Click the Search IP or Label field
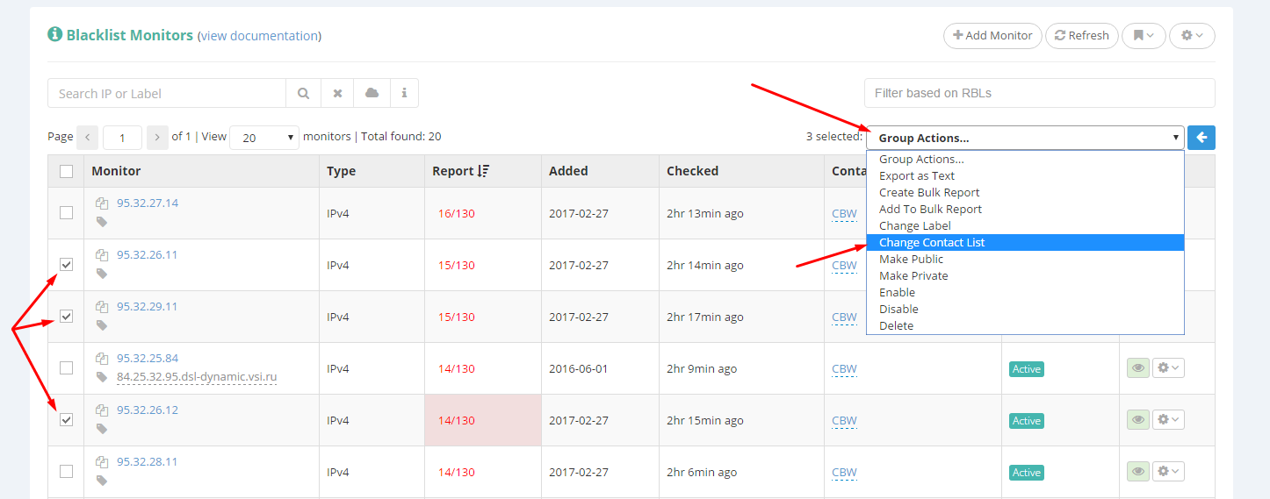 [x=167, y=93]
